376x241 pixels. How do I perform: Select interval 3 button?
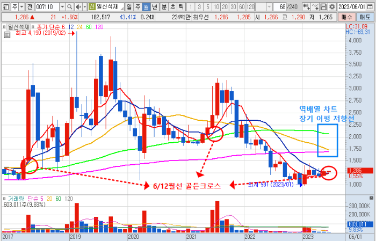199,6
